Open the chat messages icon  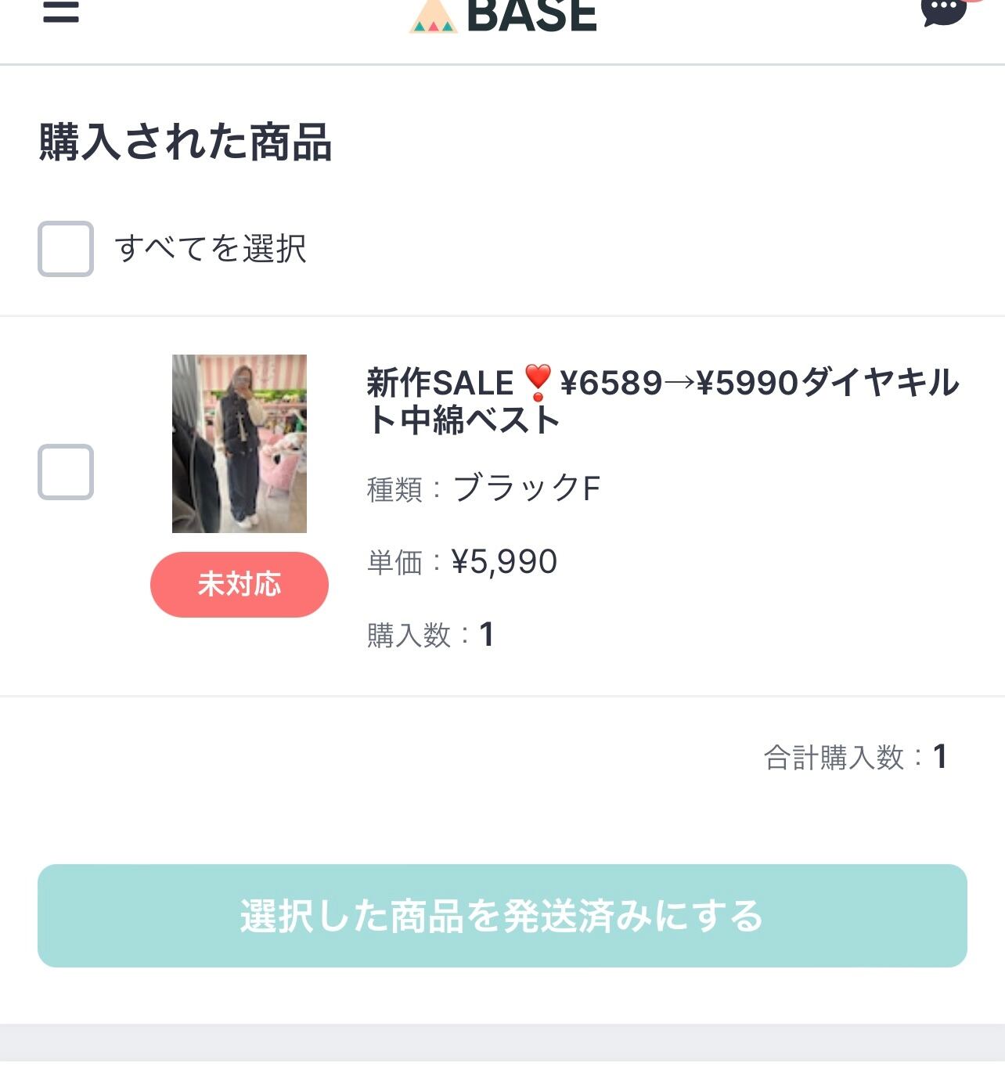click(943, 11)
